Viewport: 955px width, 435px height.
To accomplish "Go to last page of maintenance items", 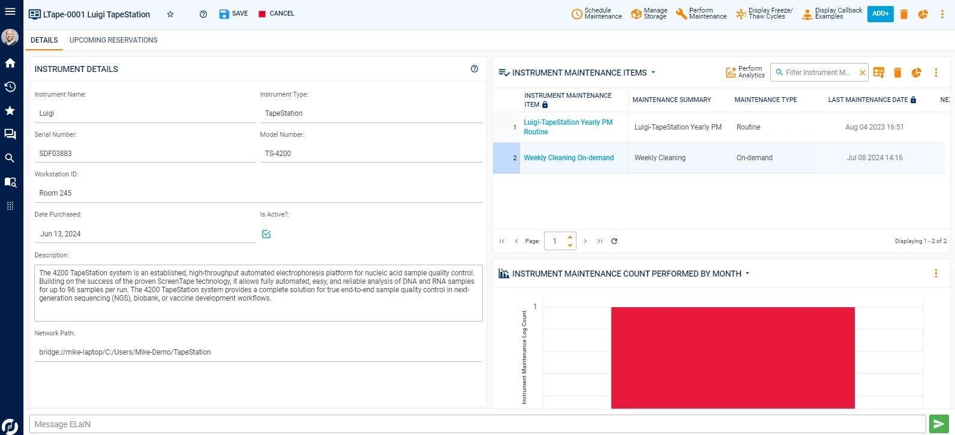I will click(600, 241).
